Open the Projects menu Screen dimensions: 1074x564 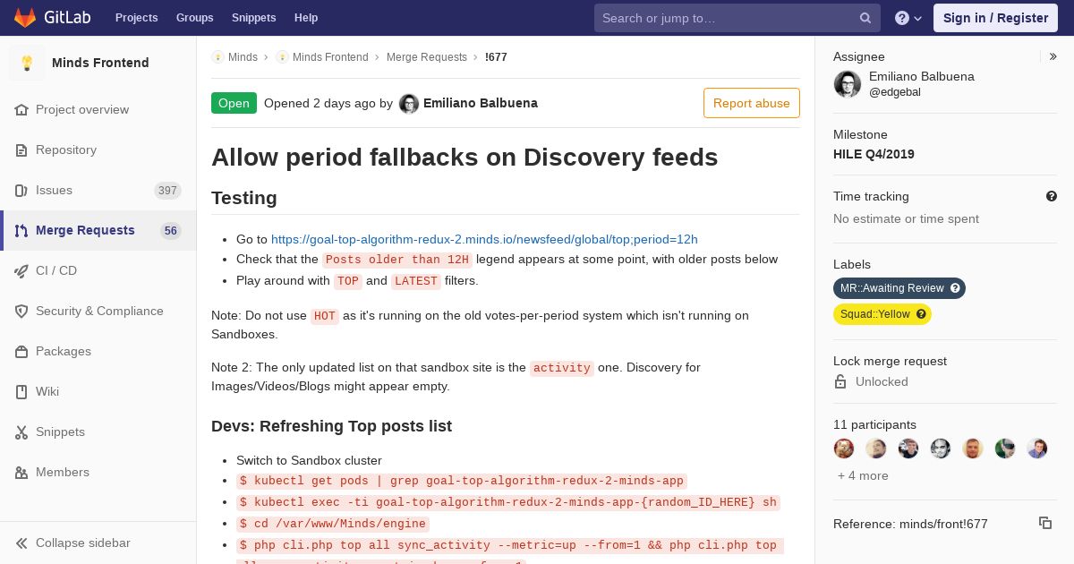tap(136, 18)
